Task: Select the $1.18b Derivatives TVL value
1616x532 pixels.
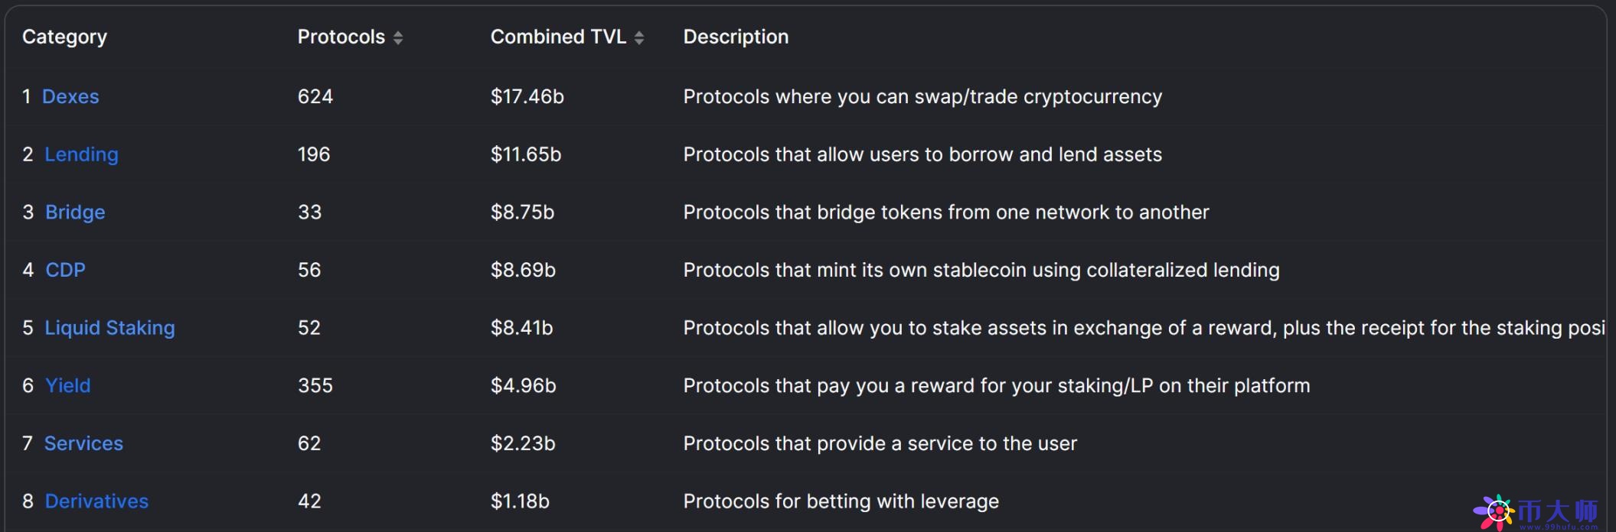Action: (x=520, y=501)
